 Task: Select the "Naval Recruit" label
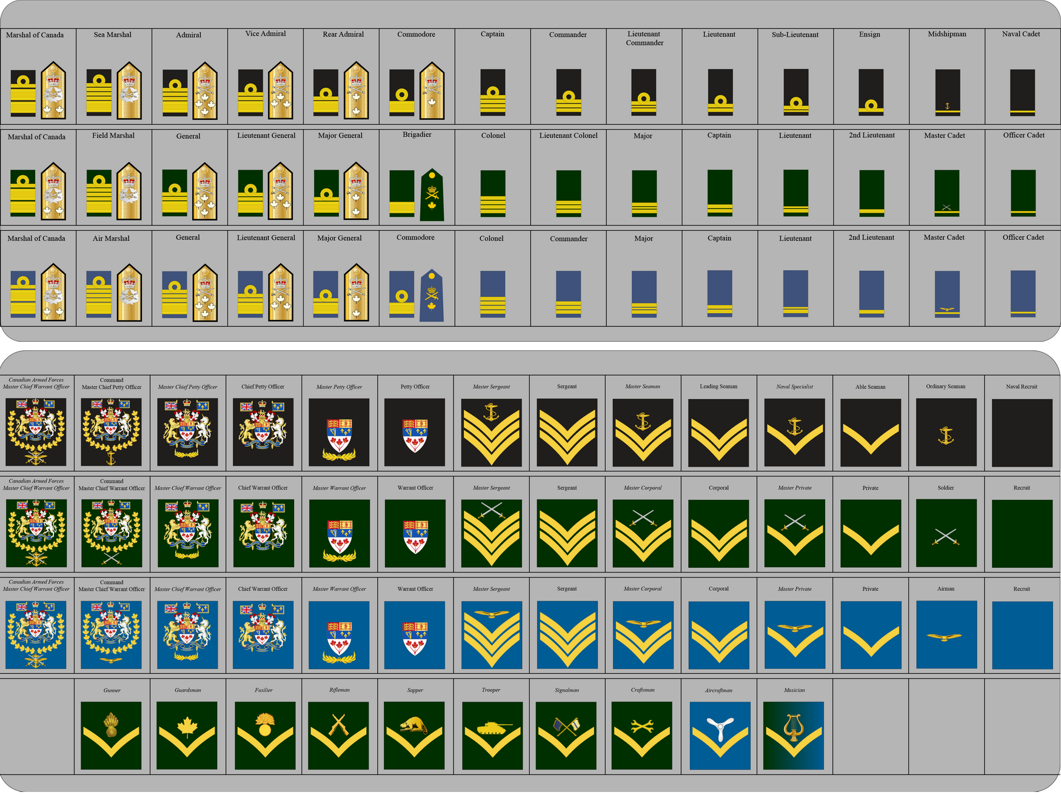click(x=1022, y=387)
